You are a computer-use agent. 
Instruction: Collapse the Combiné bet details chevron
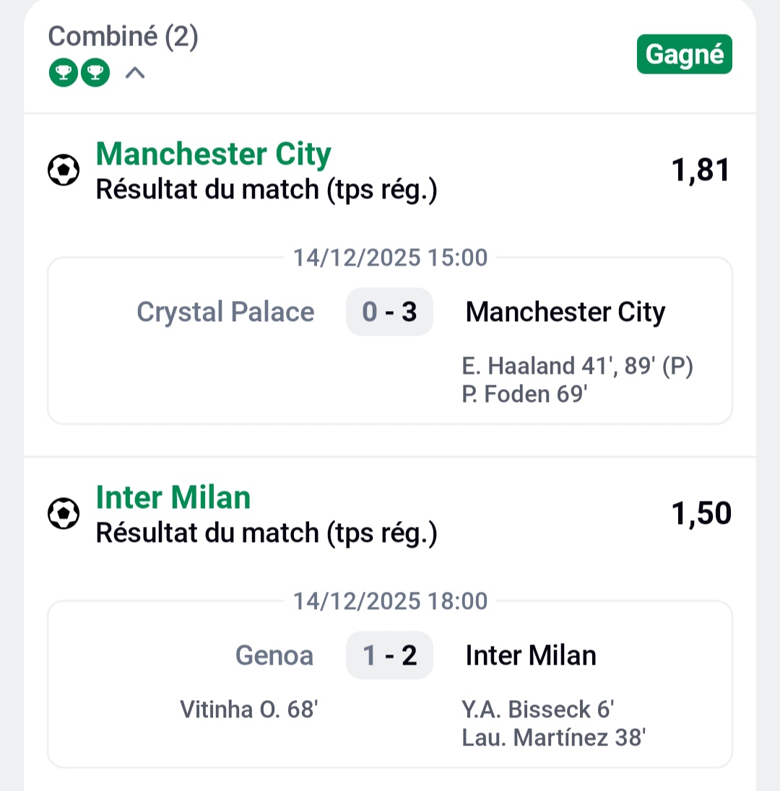coord(135,73)
